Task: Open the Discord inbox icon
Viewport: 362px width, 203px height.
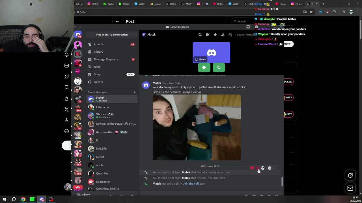Action: click(248, 27)
